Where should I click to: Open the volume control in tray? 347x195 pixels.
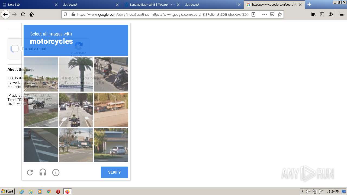point(308,191)
